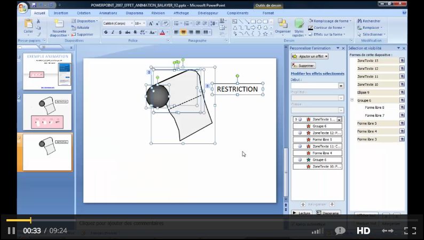Pause the video playback

11,230
